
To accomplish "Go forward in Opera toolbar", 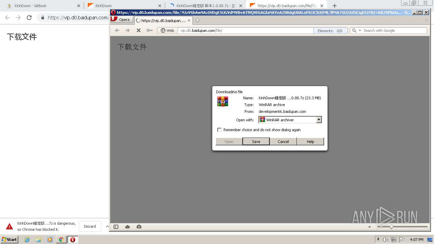I will [x=127, y=30].
